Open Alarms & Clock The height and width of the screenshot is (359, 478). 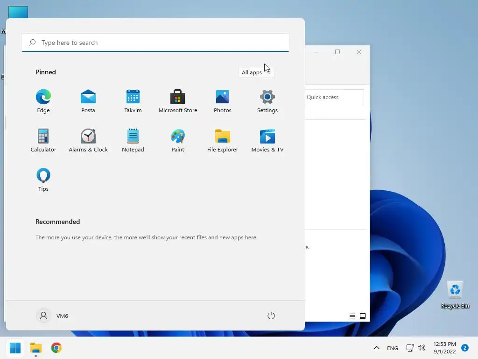[88, 141]
